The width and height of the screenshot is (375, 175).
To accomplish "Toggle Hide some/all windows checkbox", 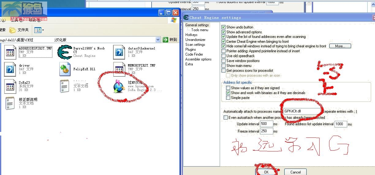I will (x=224, y=46).
